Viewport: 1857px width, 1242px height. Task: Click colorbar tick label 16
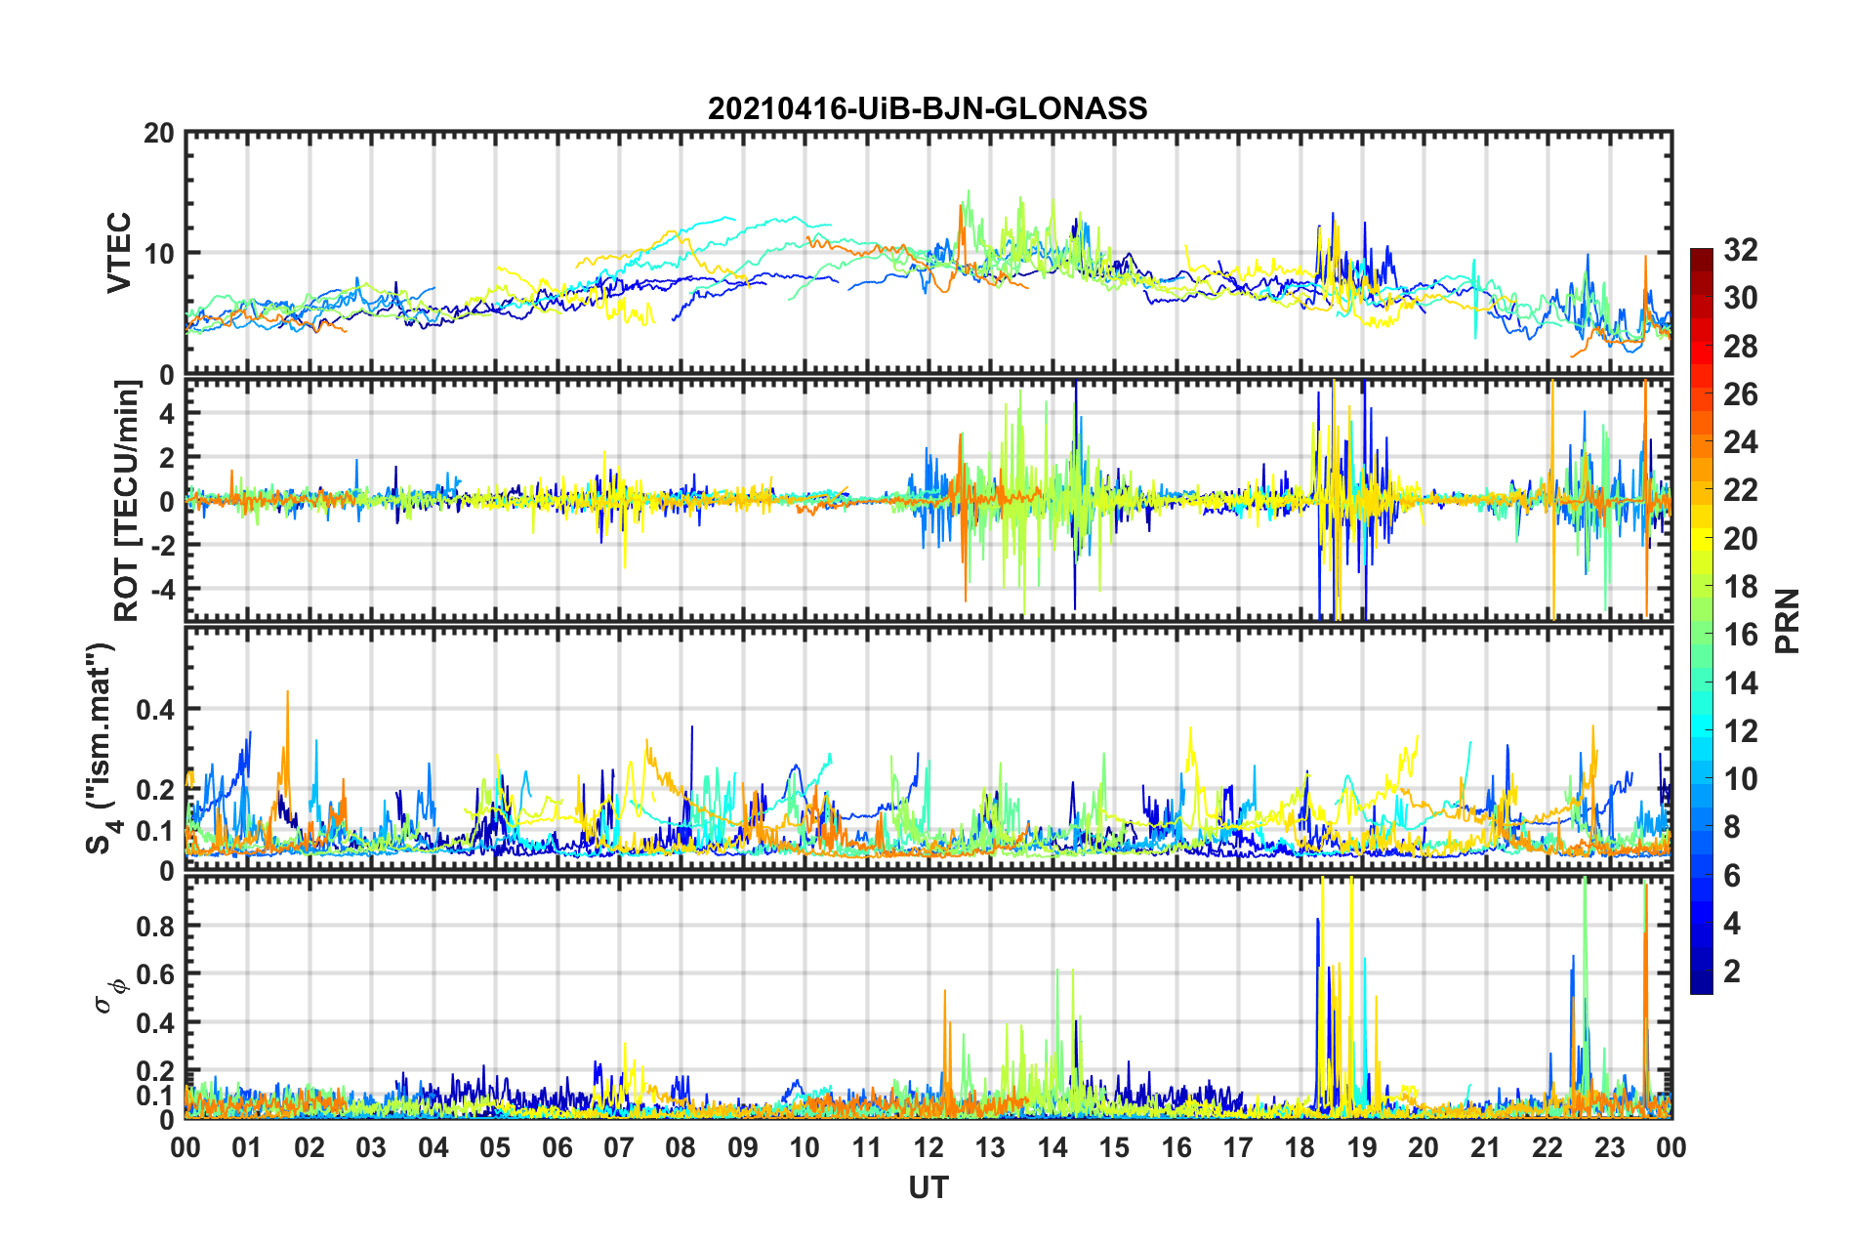click(1740, 635)
